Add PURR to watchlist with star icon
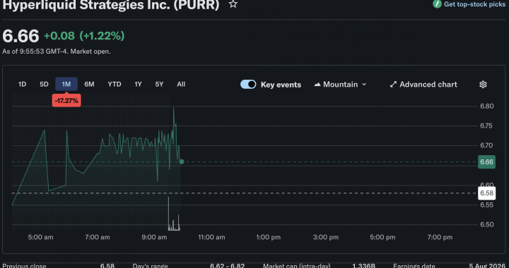 (x=233, y=4)
